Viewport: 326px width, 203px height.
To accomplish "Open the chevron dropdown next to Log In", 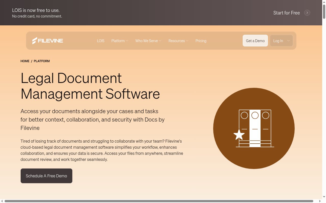I will pyautogui.click(x=289, y=41).
